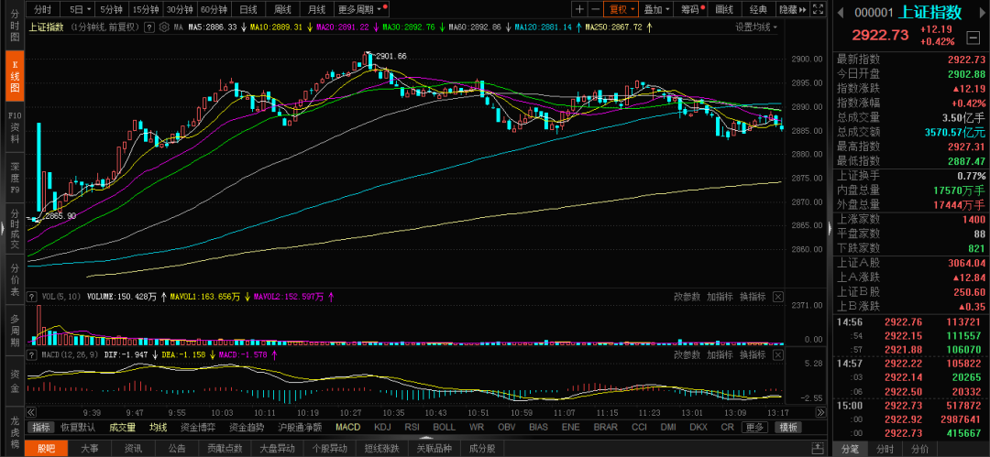990x457 pixels.
Task: Open 5日 period dropdown
Action: 80,9
